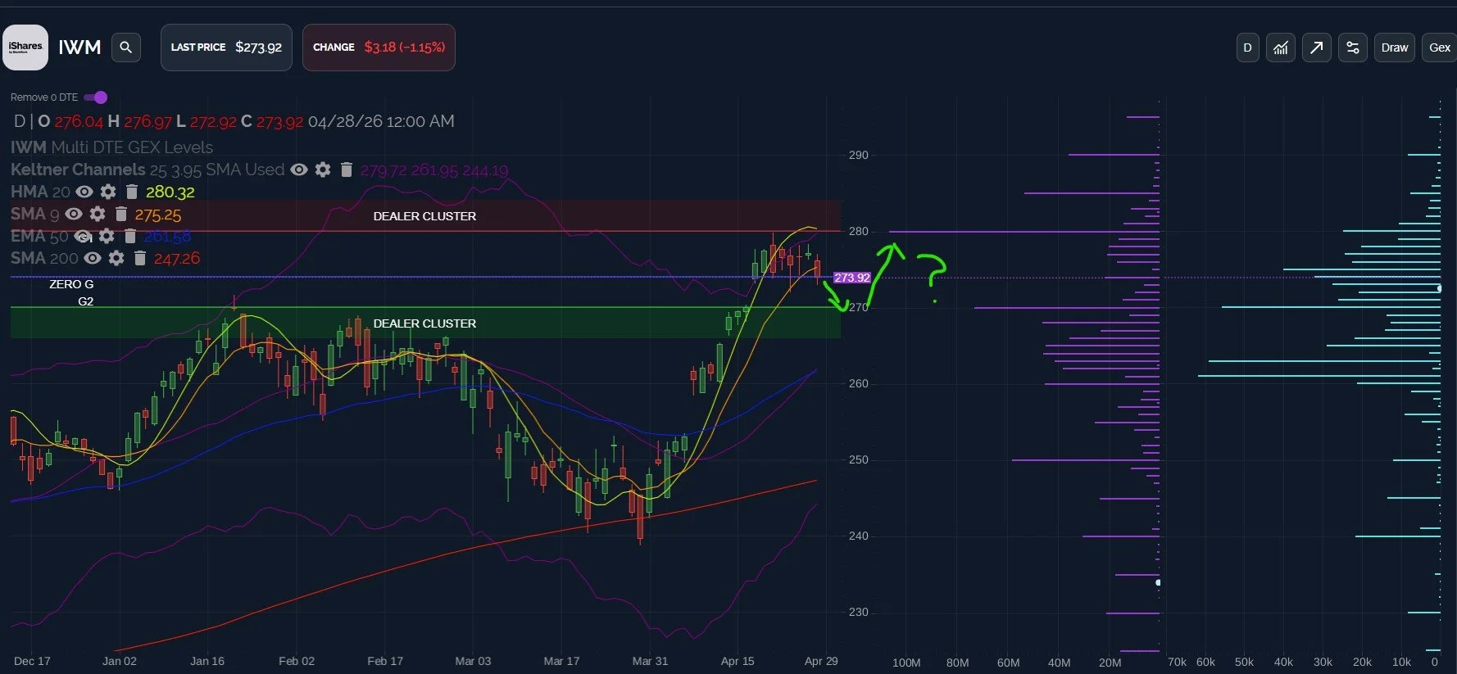Click the lower green DEALER CLUSTER label

coord(424,323)
